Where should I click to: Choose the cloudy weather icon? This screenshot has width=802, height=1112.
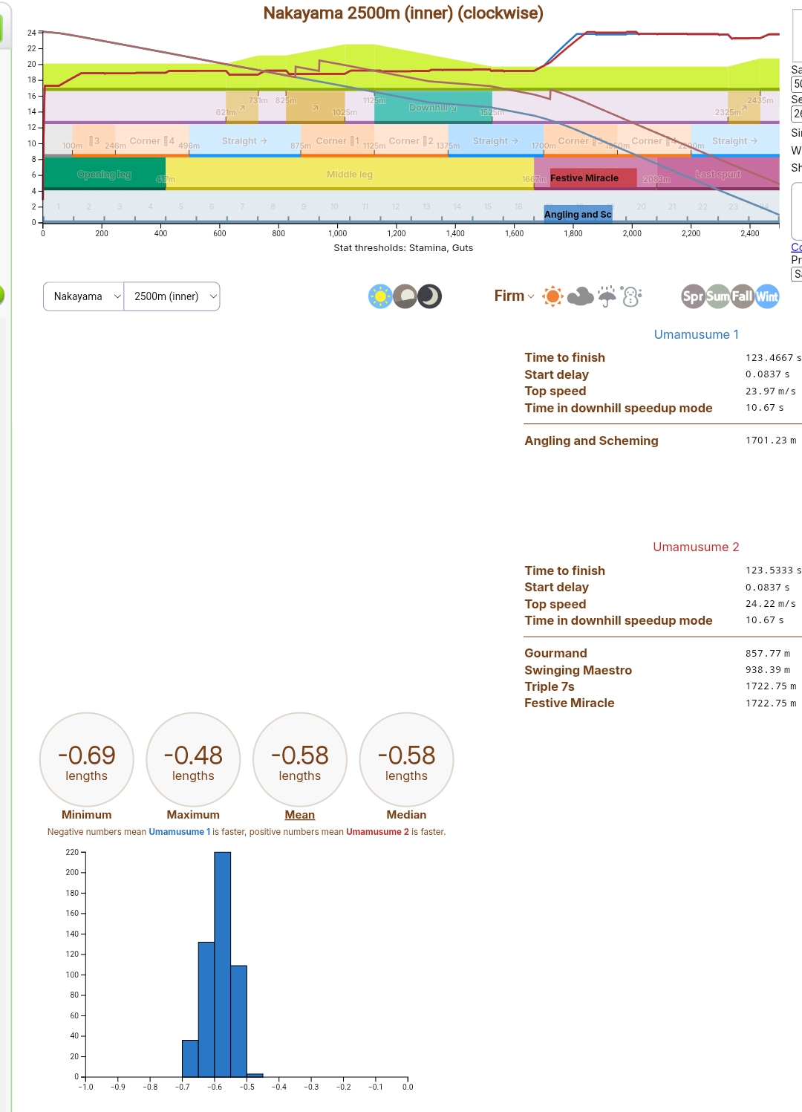coord(580,296)
